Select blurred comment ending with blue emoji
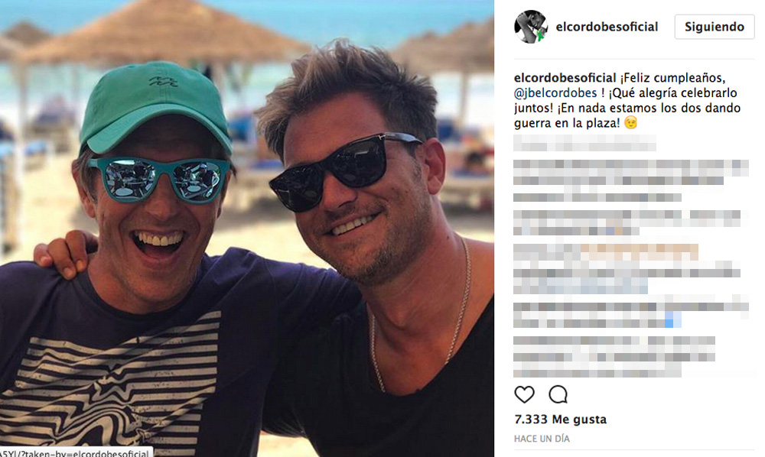765x457 pixels. [631, 315]
